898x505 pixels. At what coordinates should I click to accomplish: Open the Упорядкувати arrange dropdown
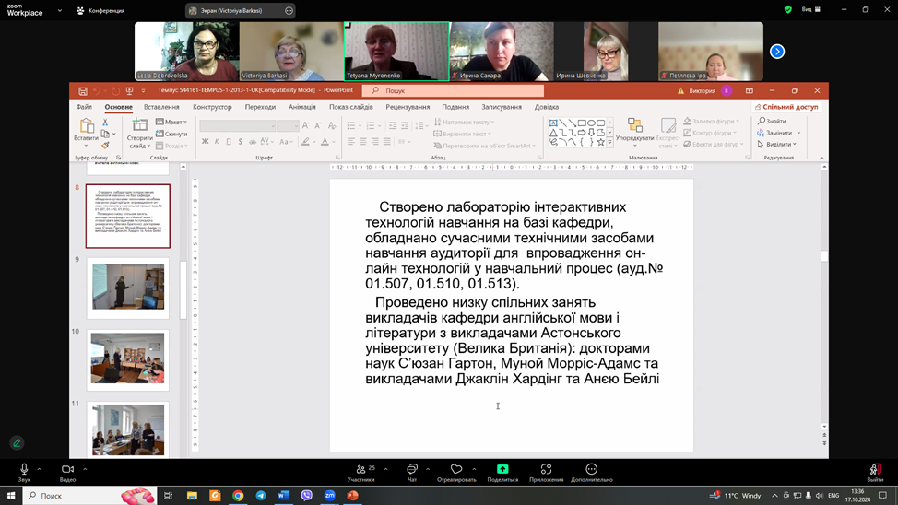(634, 132)
